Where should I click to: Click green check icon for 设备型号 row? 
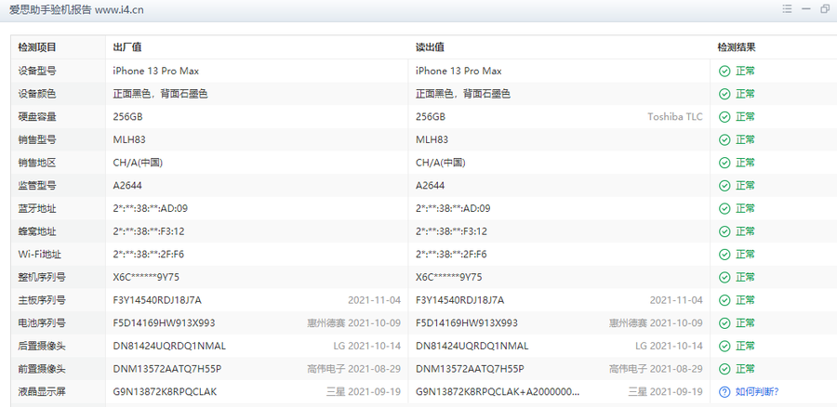pos(724,71)
